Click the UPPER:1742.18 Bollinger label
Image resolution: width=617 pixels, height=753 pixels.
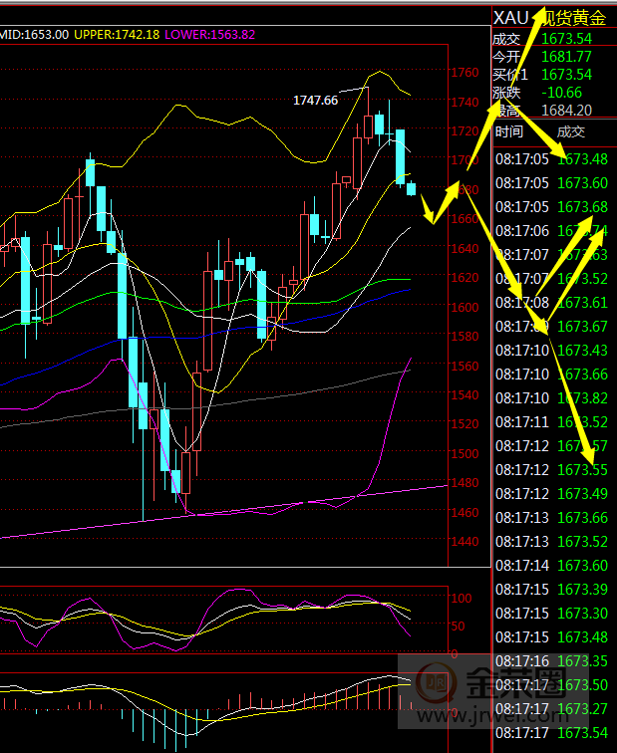(x=117, y=34)
